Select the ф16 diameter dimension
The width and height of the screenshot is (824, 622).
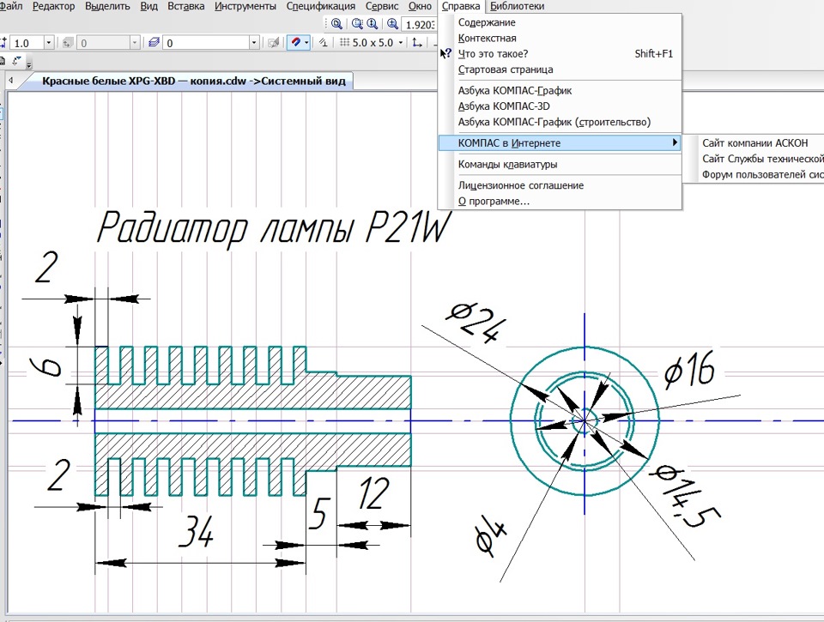[x=689, y=369]
